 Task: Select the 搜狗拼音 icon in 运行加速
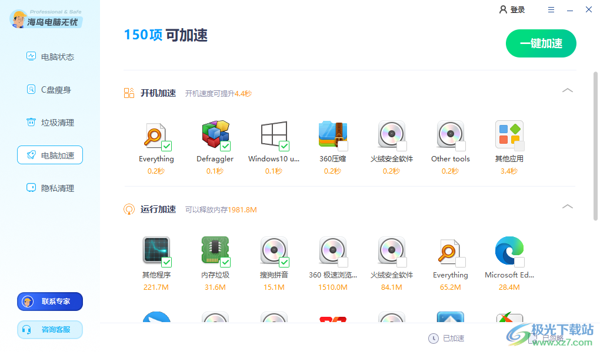coord(274,251)
